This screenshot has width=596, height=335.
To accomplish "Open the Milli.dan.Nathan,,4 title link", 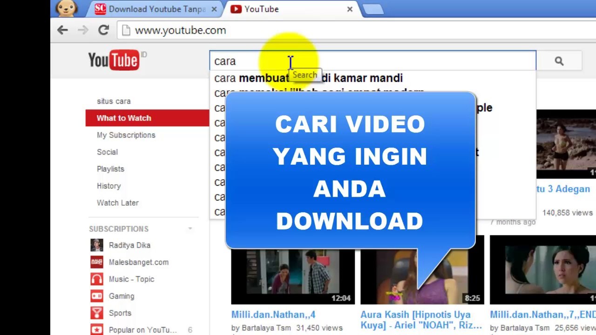I will coord(273,315).
